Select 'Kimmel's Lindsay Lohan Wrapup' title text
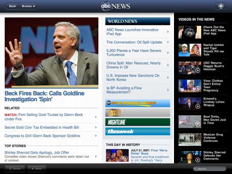This screenshot has width=232, height=174. [x=214, y=102]
